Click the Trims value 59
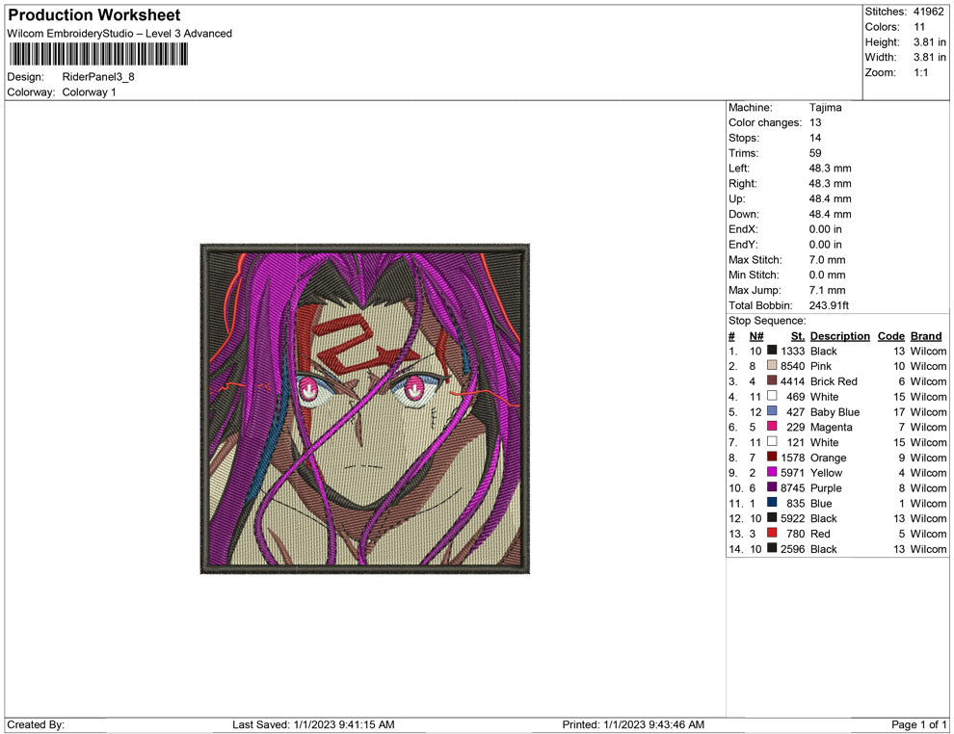This screenshot has width=954, height=734. coord(814,153)
